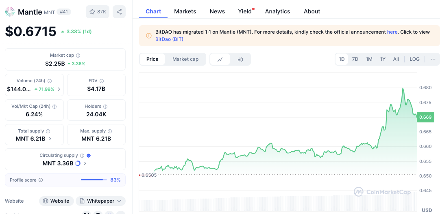440x214 pixels.
Task: Open the Analytics tab
Action: pyautogui.click(x=277, y=11)
